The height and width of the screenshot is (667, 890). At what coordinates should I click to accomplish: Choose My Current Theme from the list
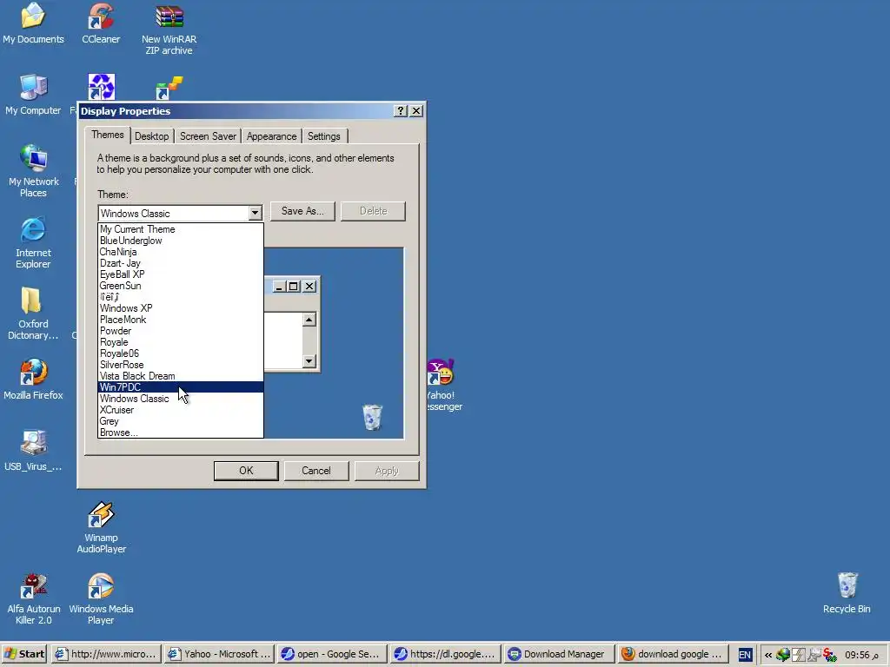tap(181, 229)
